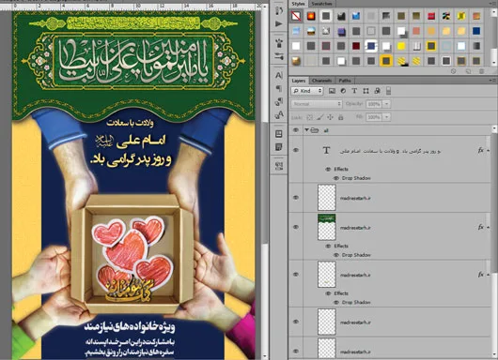
Task: Collapse effects arrow on green banner layer
Action: pos(489,227)
